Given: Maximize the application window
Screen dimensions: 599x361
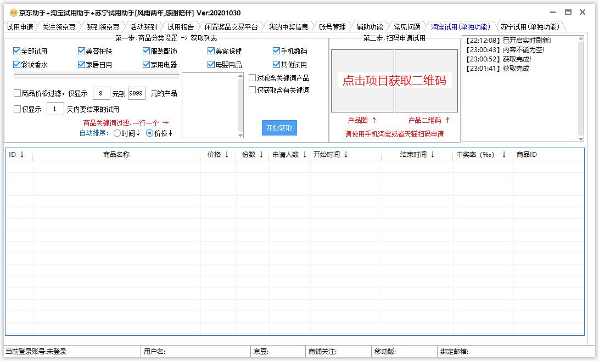Looking at the screenshot, I should click(568, 12).
